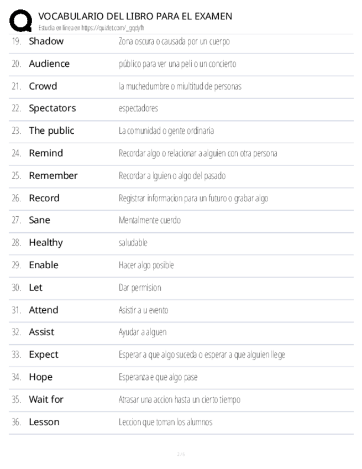Select the word 'Remember'

[x=53, y=176]
